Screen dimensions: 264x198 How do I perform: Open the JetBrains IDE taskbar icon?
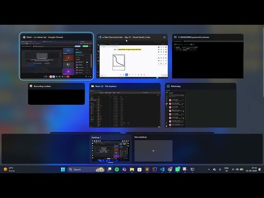(155, 170)
